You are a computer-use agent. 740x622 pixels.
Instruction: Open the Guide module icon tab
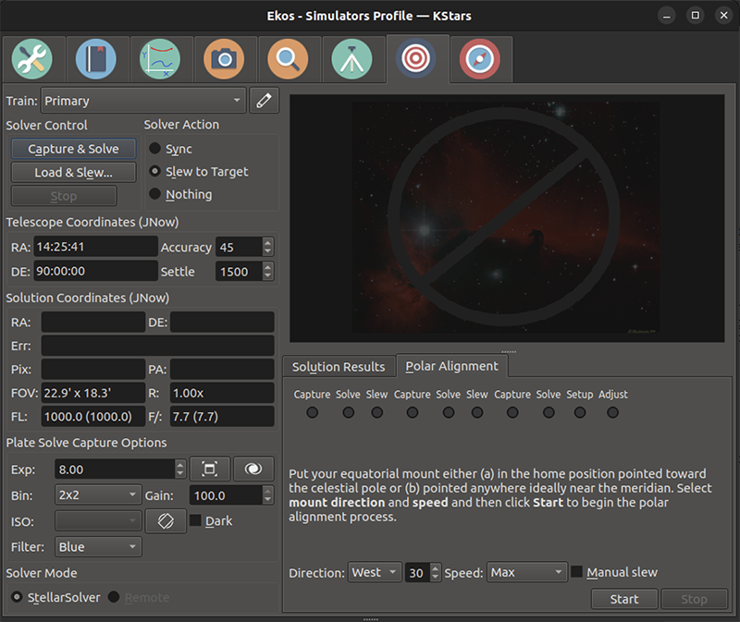[x=480, y=59]
